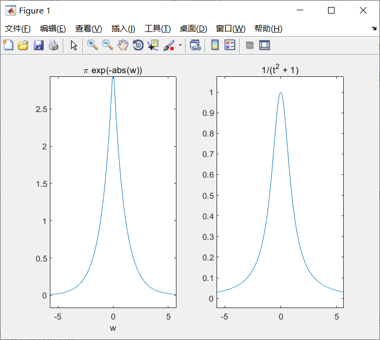Image resolution: width=380 pixels, height=340 pixels.
Task: Open the 桌面(D) menu
Action: point(193,29)
